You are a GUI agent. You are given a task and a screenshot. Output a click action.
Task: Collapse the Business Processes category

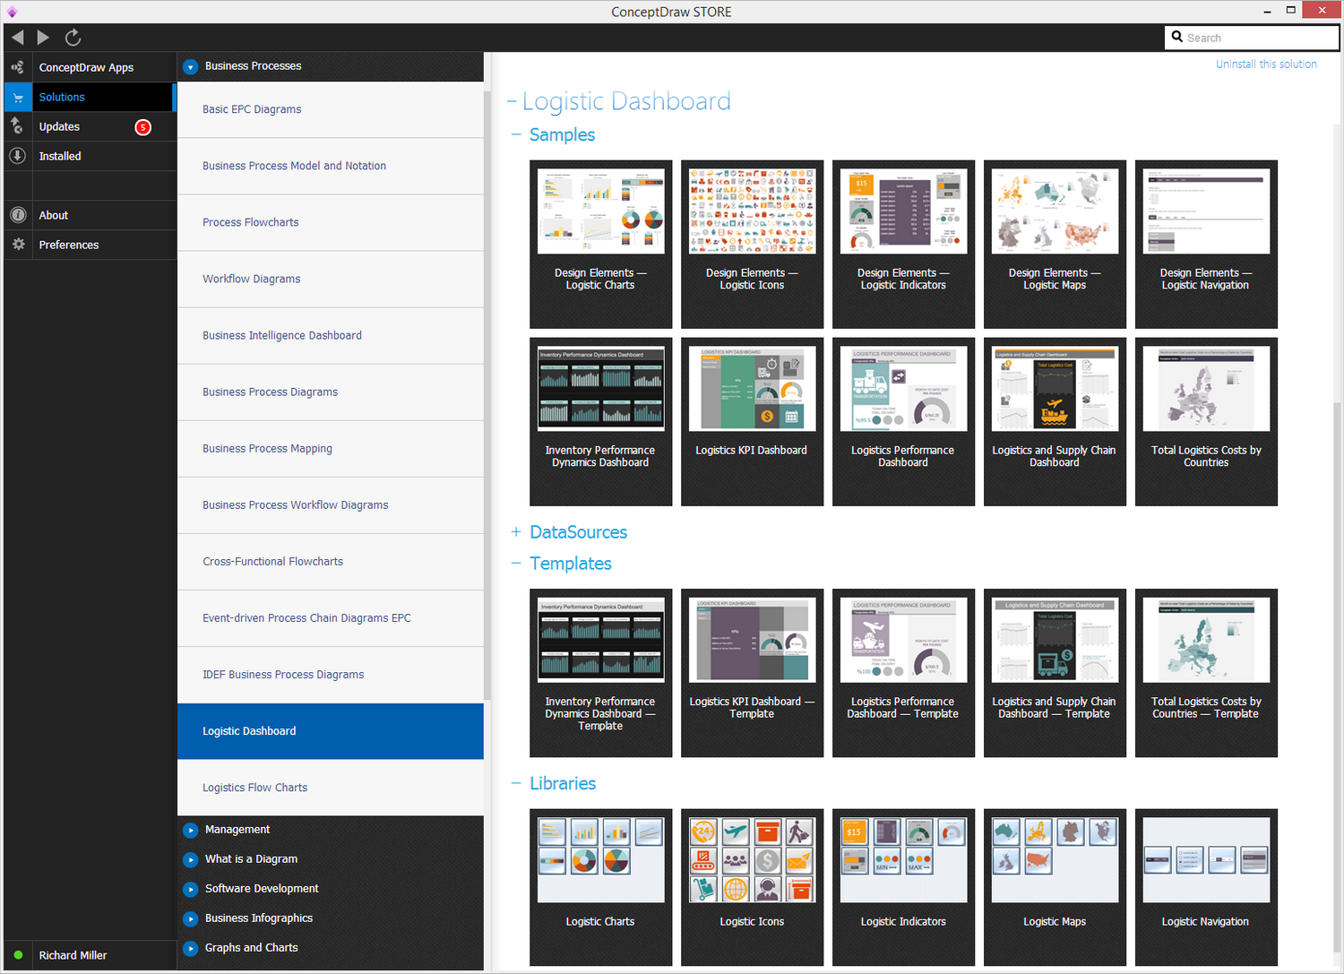click(190, 66)
